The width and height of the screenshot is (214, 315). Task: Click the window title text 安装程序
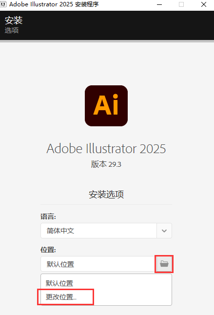coord(87,4)
